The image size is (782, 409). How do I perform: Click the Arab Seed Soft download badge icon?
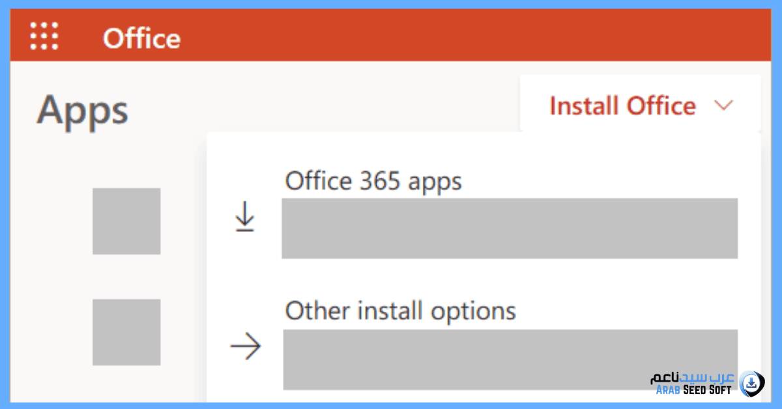pyautogui.click(x=752, y=382)
